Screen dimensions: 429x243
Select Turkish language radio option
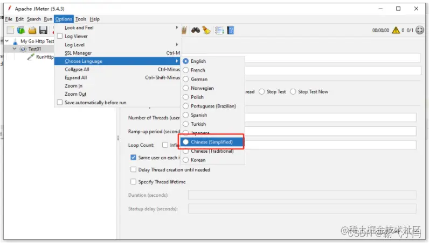(x=185, y=124)
